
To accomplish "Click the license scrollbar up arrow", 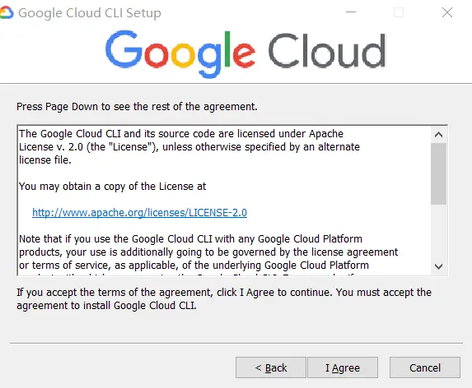I will 438,135.
